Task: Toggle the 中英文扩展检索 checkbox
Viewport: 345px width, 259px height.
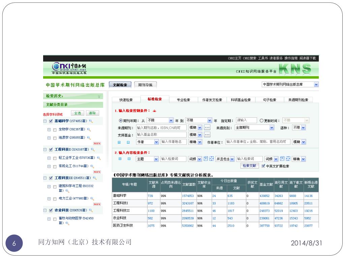Action: pos(263,166)
